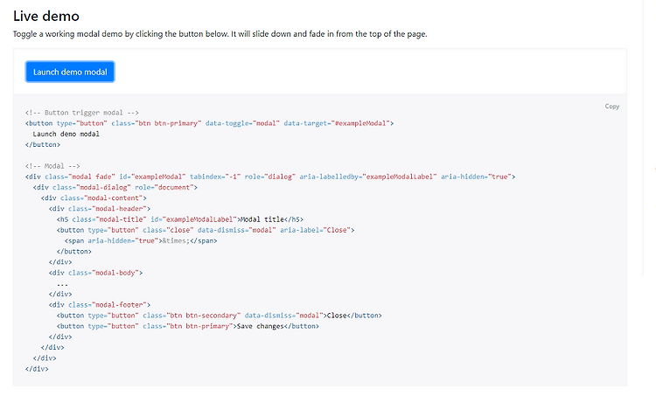Click the "..." placeholder line in code
Screen dimensions: 656x396
[62, 283]
